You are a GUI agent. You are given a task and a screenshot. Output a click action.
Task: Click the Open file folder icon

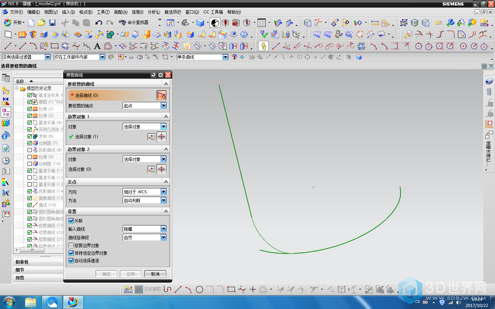(x=42, y=23)
